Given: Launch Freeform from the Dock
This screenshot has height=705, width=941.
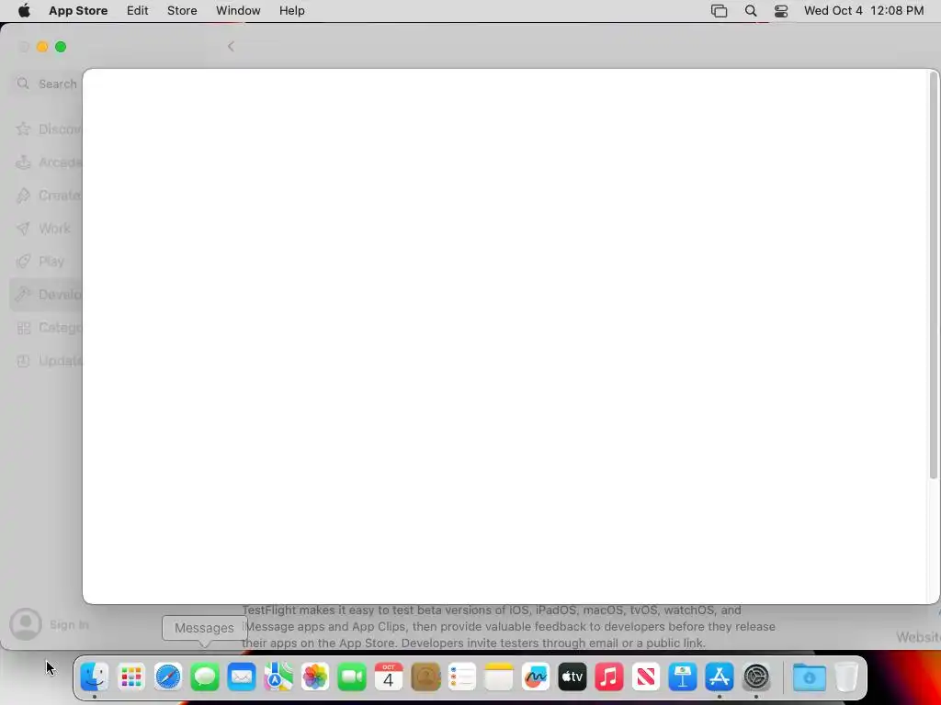Looking at the screenshot, I should coord(536,677).
